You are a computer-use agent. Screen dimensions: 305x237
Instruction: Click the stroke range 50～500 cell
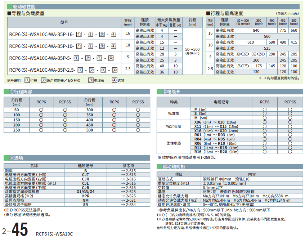(x=192, y=51)
